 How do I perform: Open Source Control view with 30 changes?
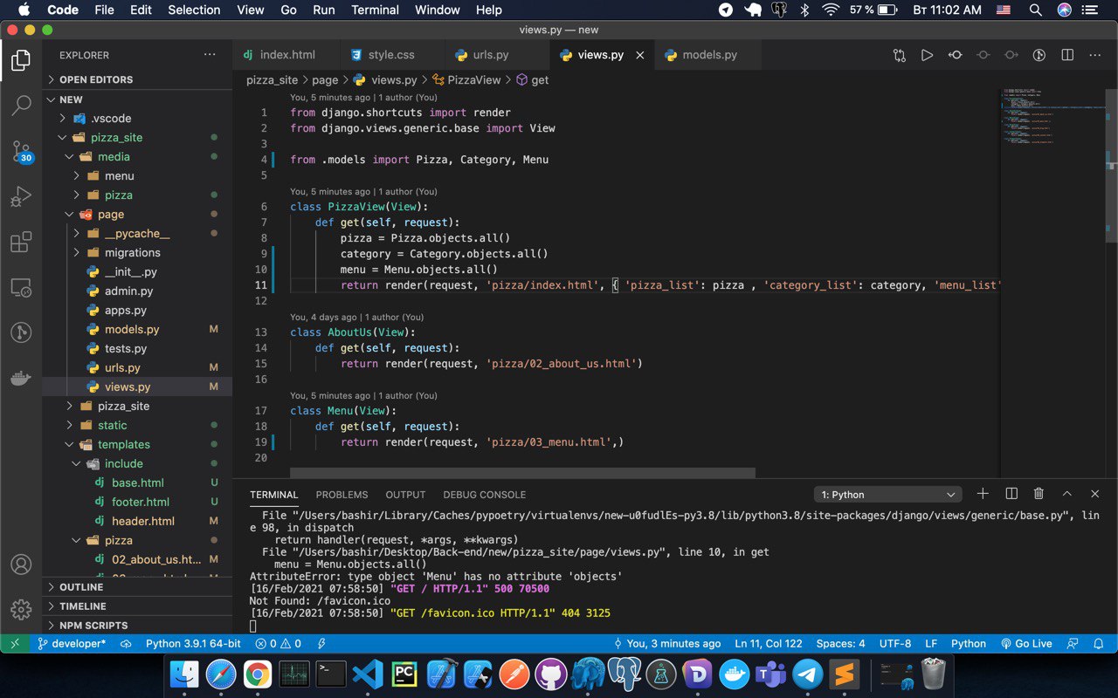point(21,152)
